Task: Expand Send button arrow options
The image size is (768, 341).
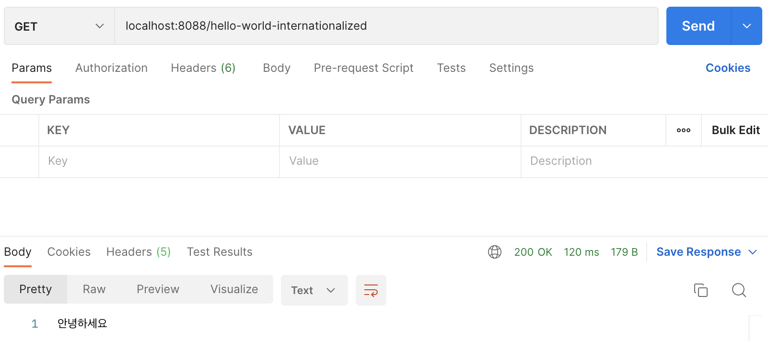Action: 747,26
